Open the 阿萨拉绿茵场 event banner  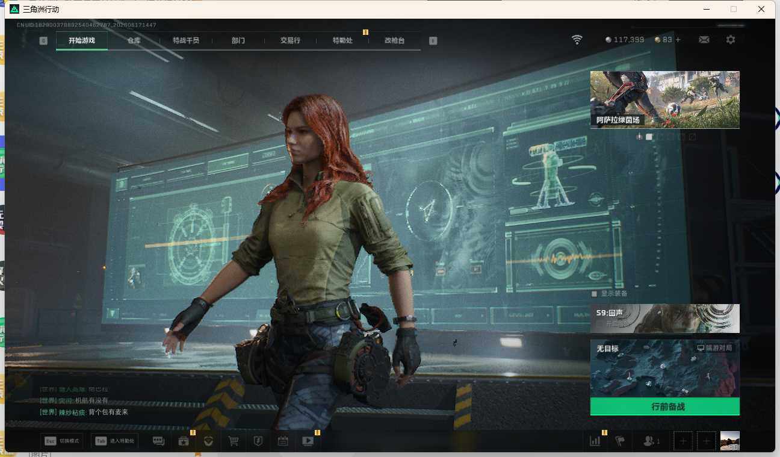(665, 100)
